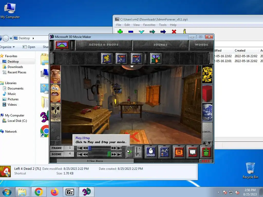Click the red EXIT button
263x197 pixels.
coord(206,161)
